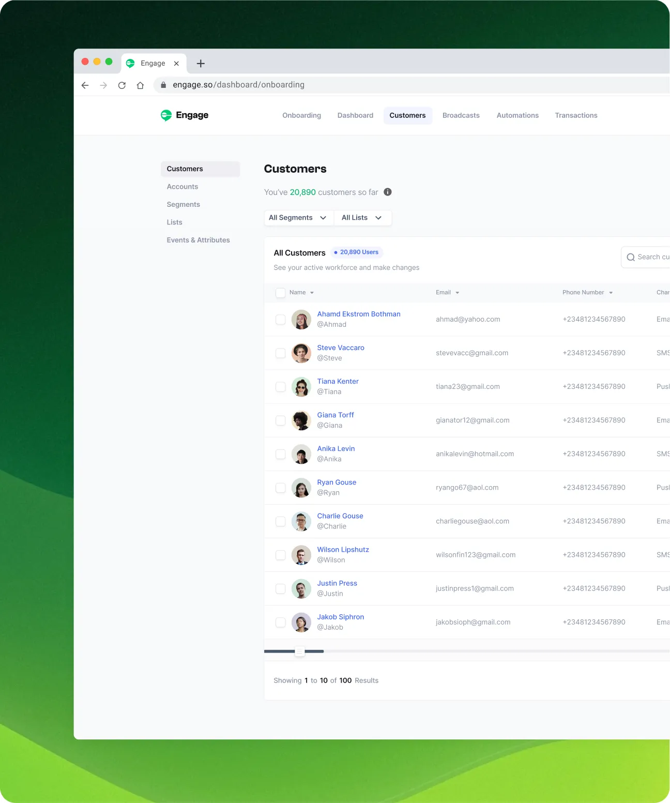Select the Ahamd Ekstrom Bothman row checkbox
Screen dimensions: 670x803
pyautogui.click(x=281, y=320)
